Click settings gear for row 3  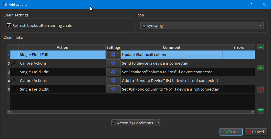[x=113, y=72]
